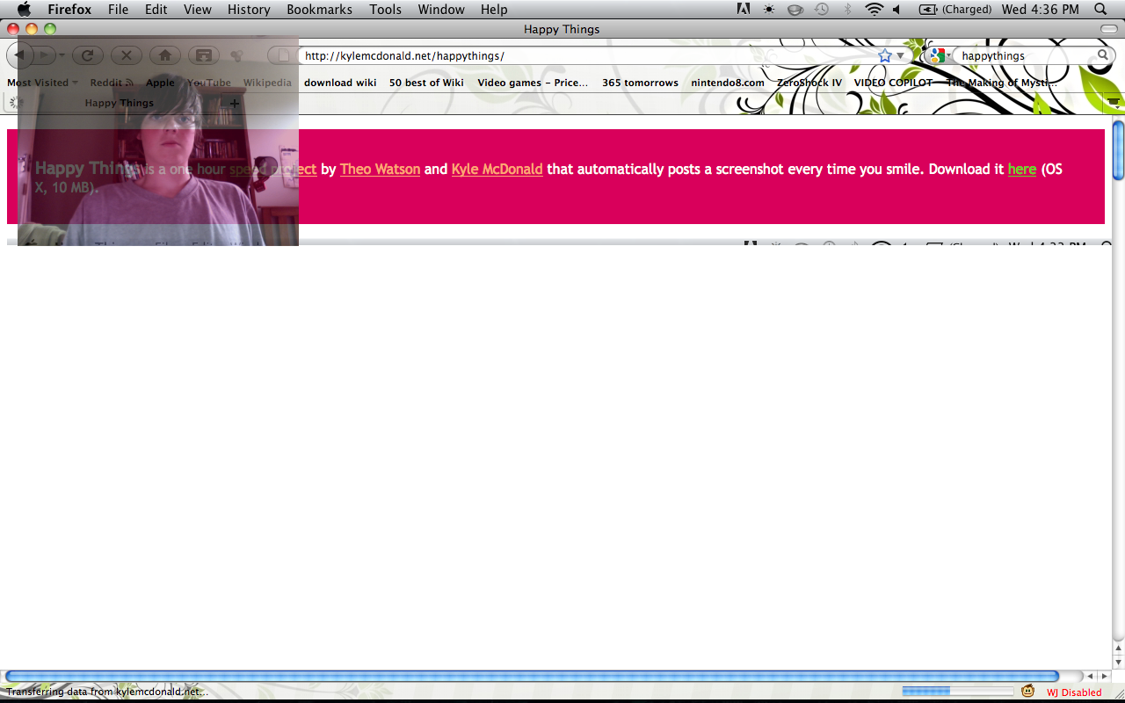Open the History menu
1125x703 pixels.
tap(249, 10)
